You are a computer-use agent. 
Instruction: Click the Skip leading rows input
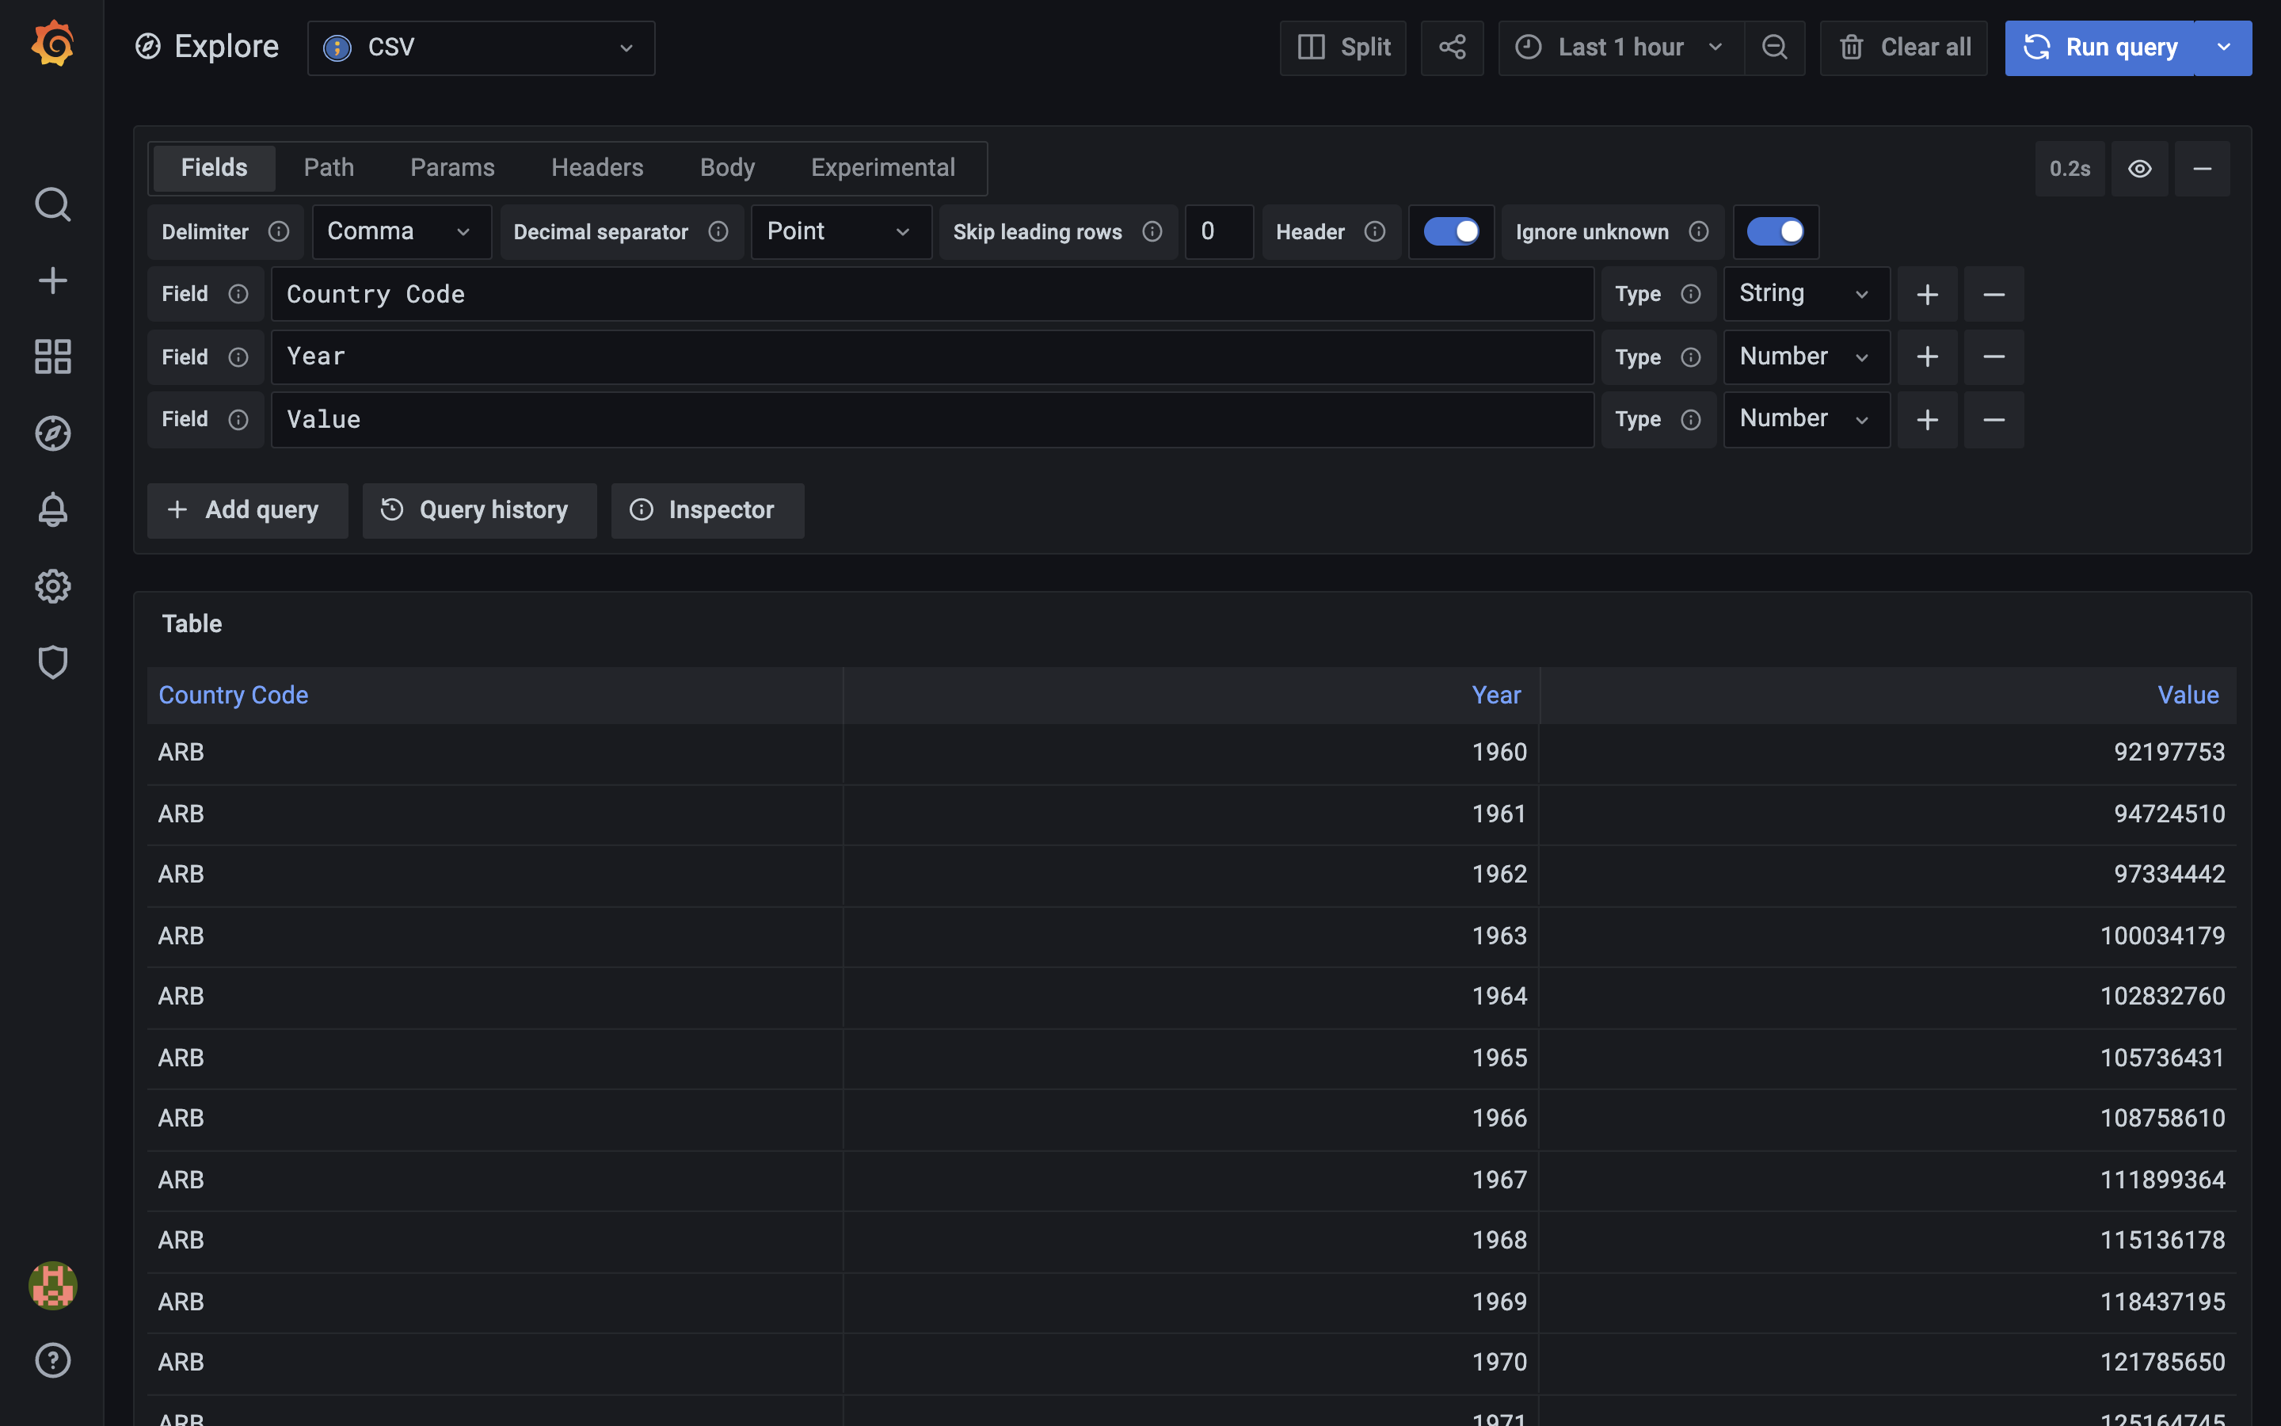[x=1218, y=232]
